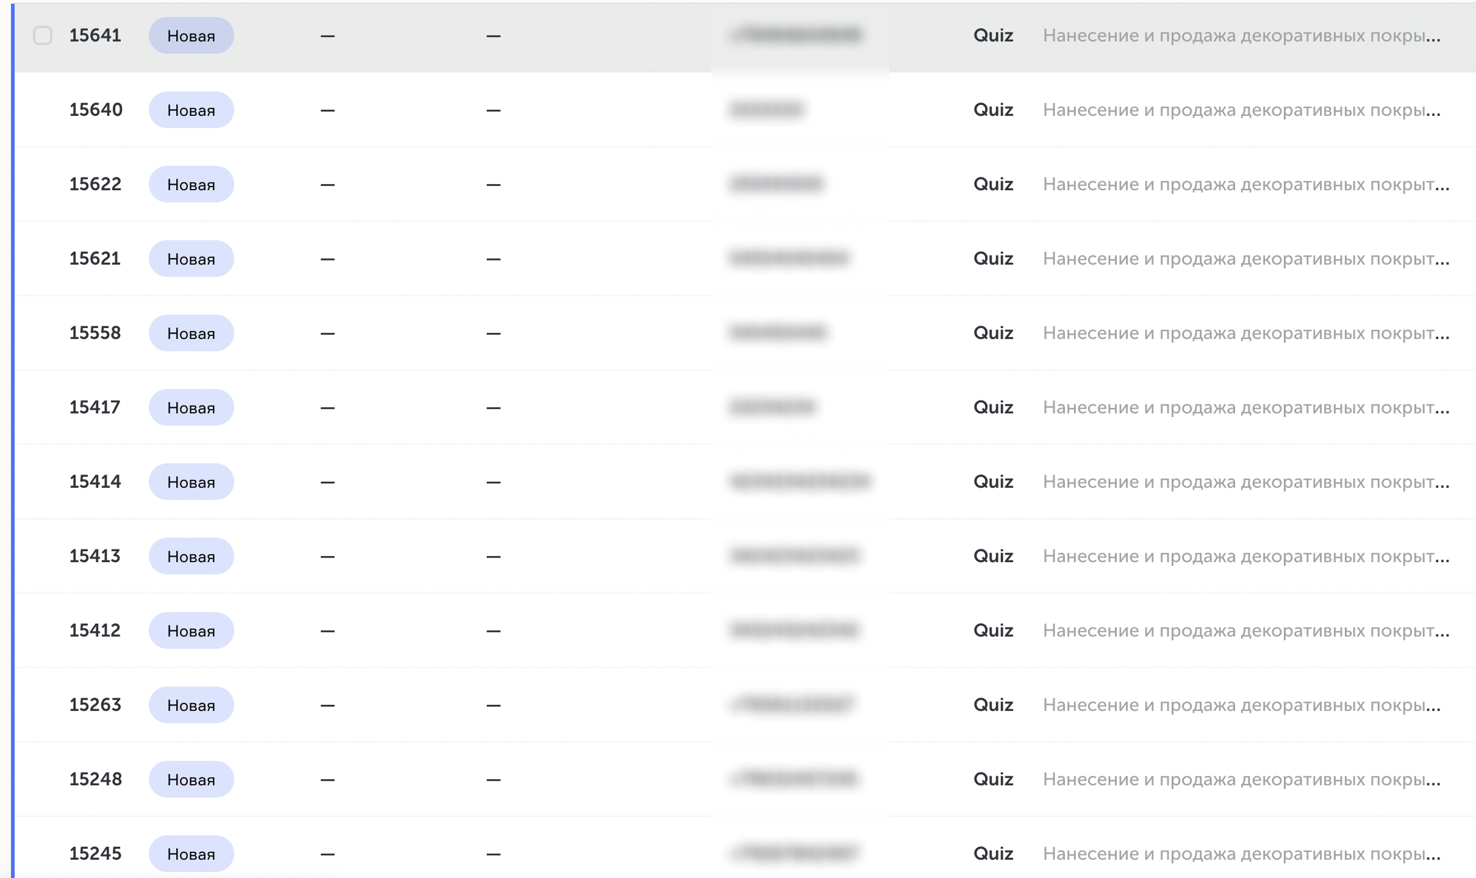
Task: Open description text of order 15414
Action: 1246,482
